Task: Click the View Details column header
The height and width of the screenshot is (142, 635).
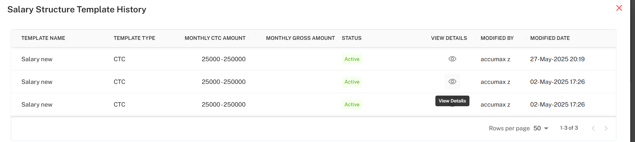Action: (x=449, y=38)
